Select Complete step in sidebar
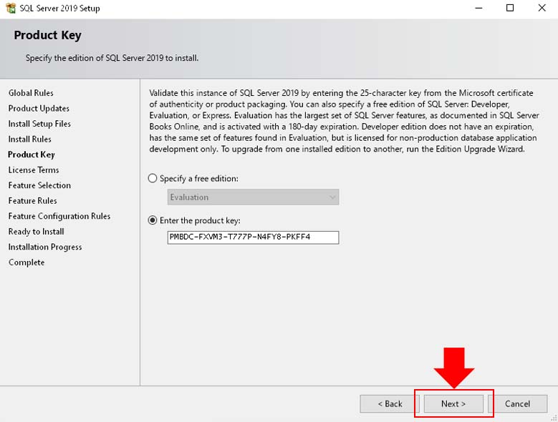558x422 pixels. (x=27, y=262)
